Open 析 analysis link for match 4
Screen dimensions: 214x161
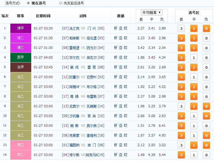(x=116, y=58)
